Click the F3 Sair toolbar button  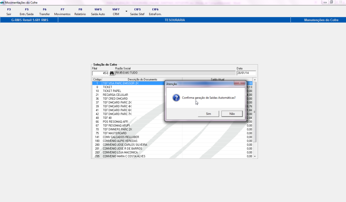[x=9, y=12]
